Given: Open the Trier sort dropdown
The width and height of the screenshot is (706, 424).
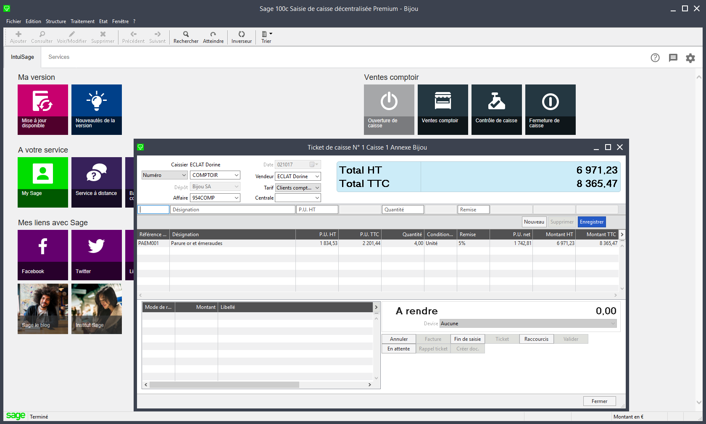Looking at the screenshot, I should point(266,37).
